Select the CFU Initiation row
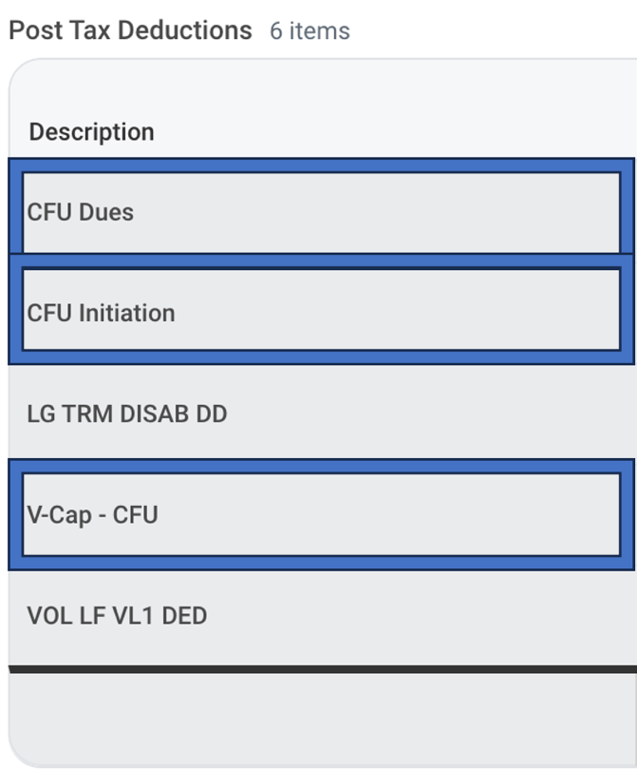The image size is (637, 770). tap(322, 309)
